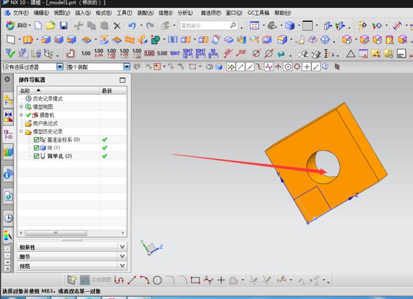Select the Arc sketch tool
The image size is (413, 299).
pos(145,279)
